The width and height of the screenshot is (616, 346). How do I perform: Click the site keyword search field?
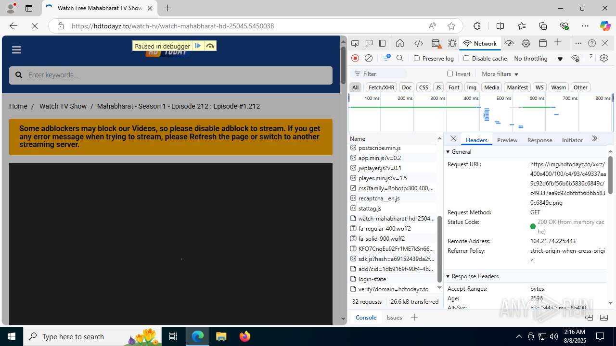click(x=171, y=75)
